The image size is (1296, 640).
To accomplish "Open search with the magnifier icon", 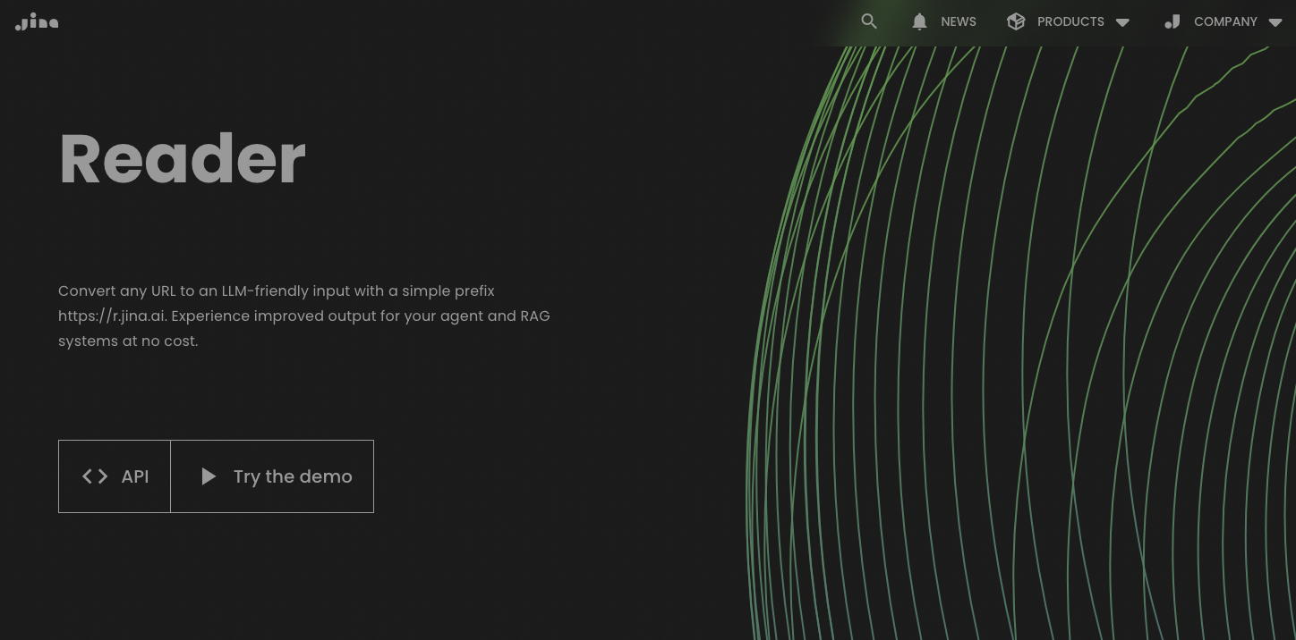I will [x=869, y=21].
